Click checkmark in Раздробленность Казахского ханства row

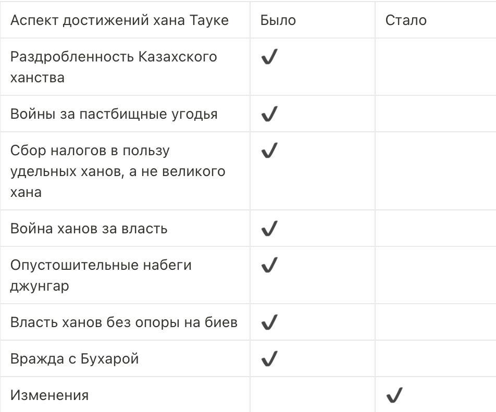click(269, 57)
